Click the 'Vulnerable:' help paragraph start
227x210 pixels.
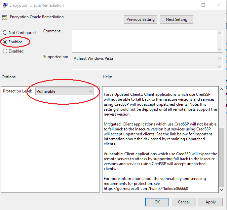[113, 154]
